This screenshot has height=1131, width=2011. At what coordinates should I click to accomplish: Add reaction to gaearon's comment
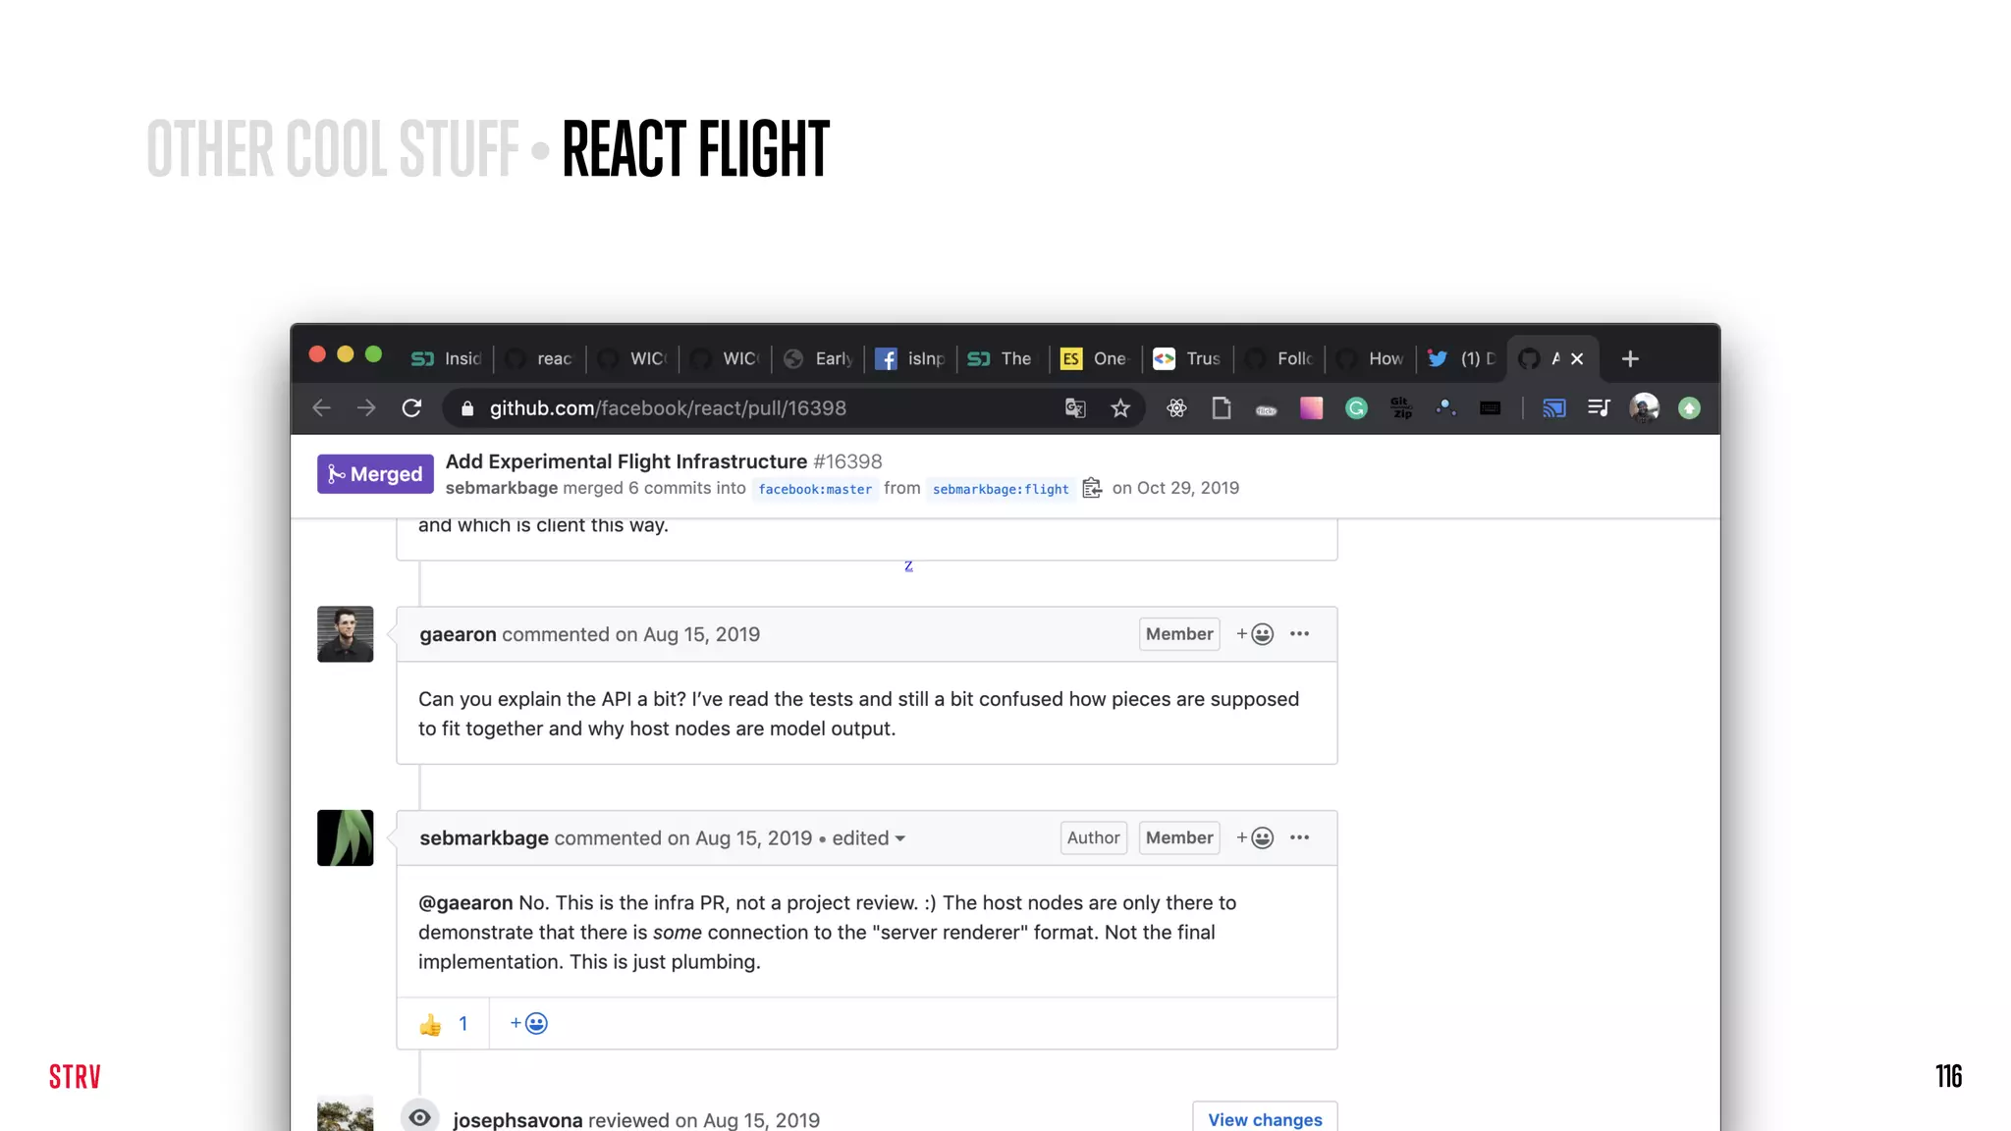(1255, 634)
